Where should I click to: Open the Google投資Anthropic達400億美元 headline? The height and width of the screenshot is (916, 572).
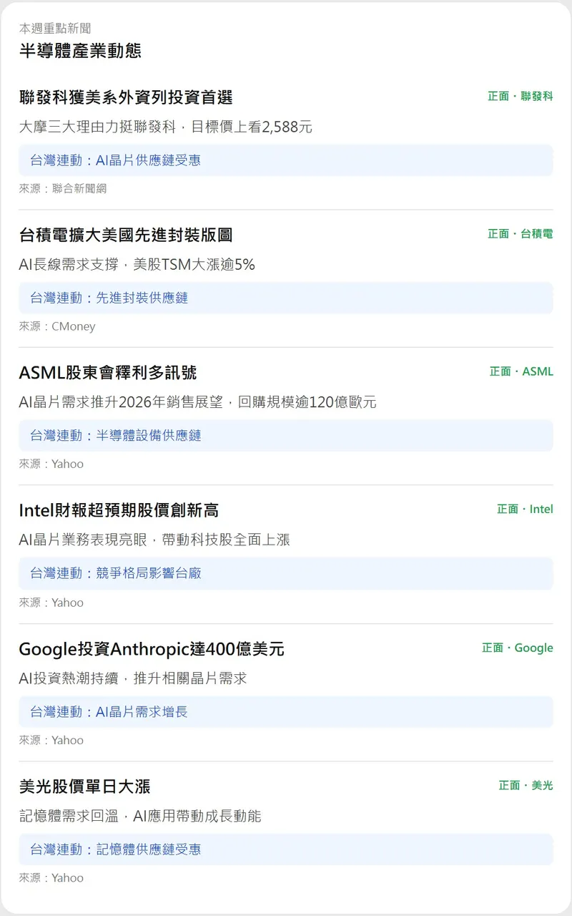152,649
